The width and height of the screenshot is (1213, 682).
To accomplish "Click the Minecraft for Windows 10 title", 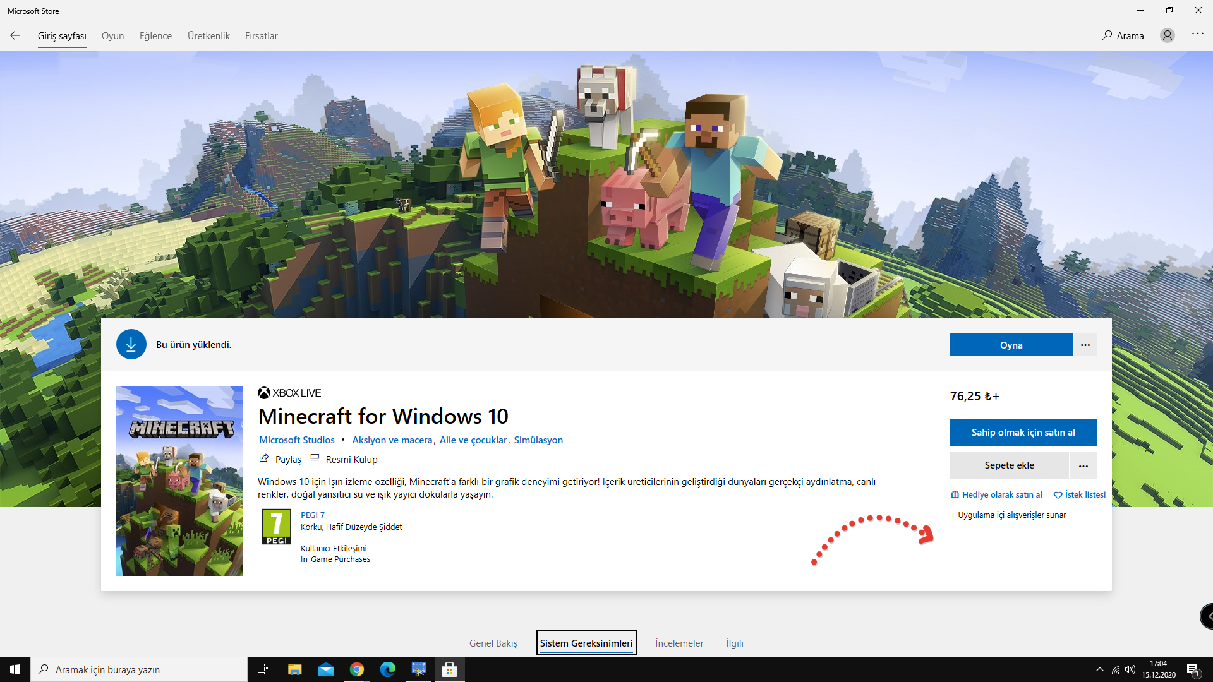I will coord(383,416).
